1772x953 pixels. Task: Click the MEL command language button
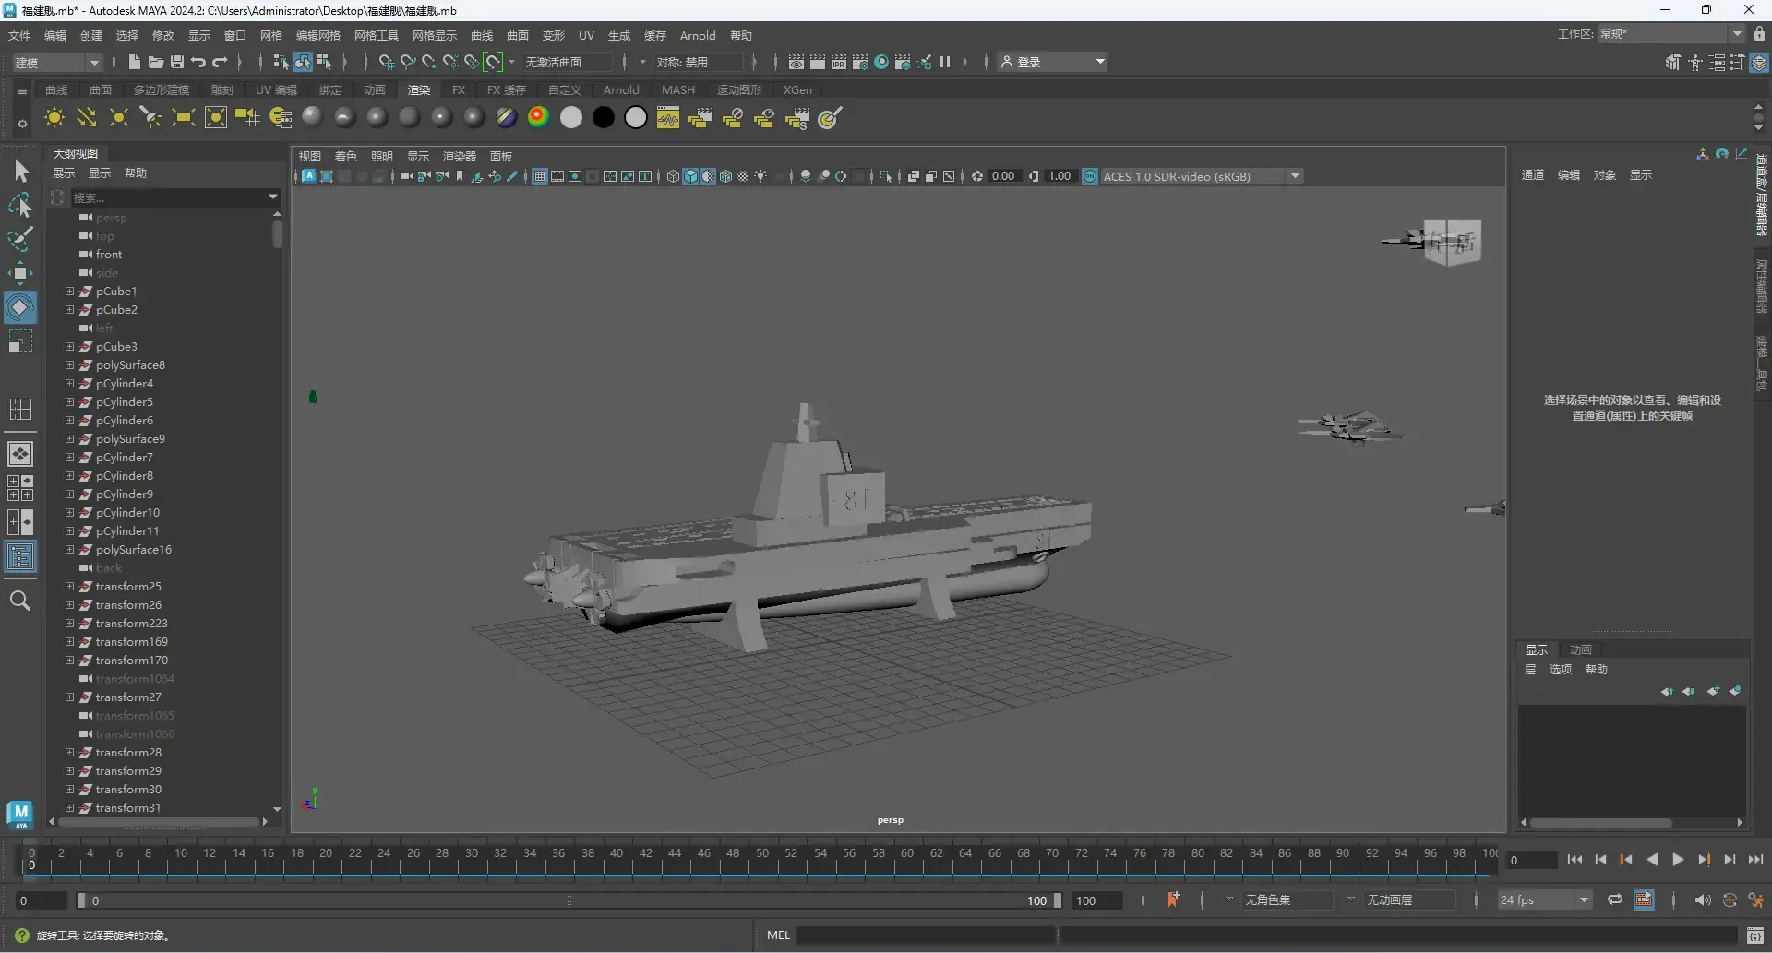coord(778,935)
